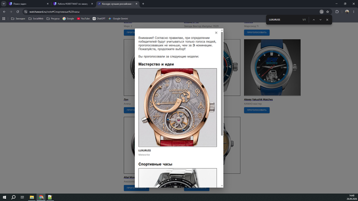Go back in browser history
Screen dimensions: 358x201
tap(4, 12)
